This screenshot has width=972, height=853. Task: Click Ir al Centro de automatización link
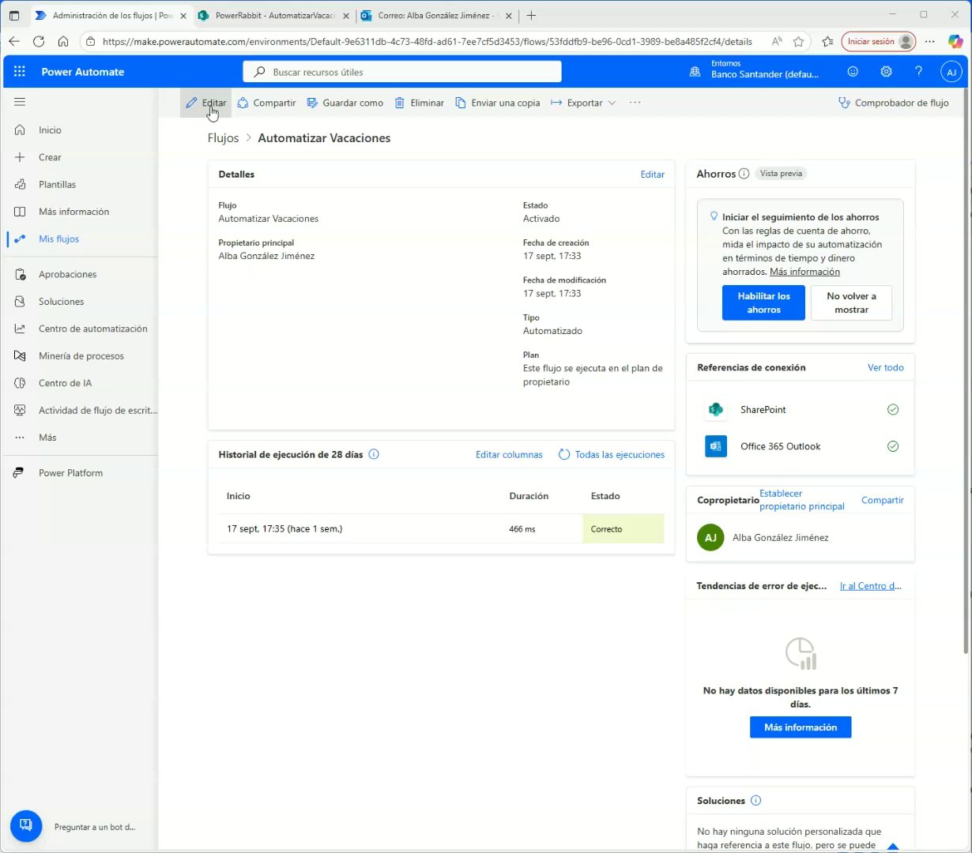click(870, 586)
